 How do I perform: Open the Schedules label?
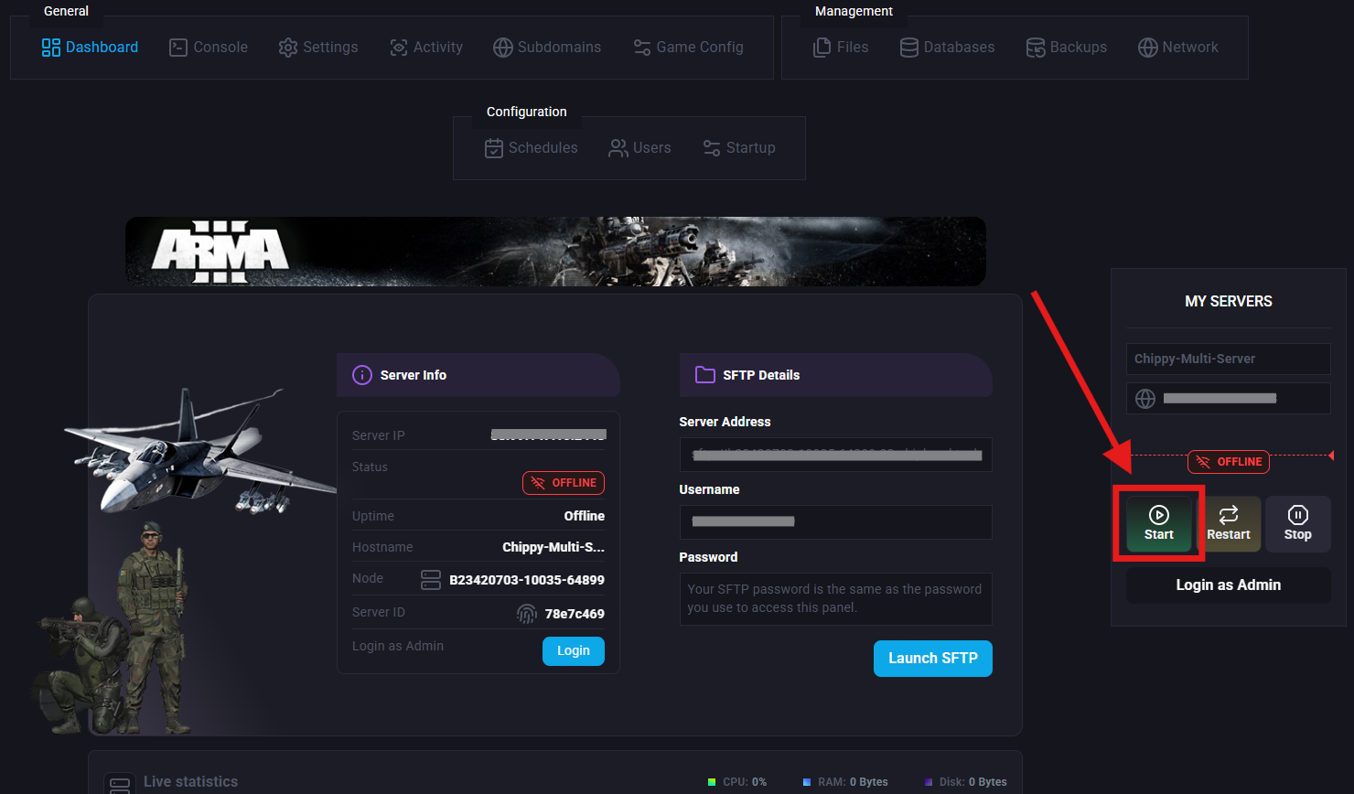(543, 148)
